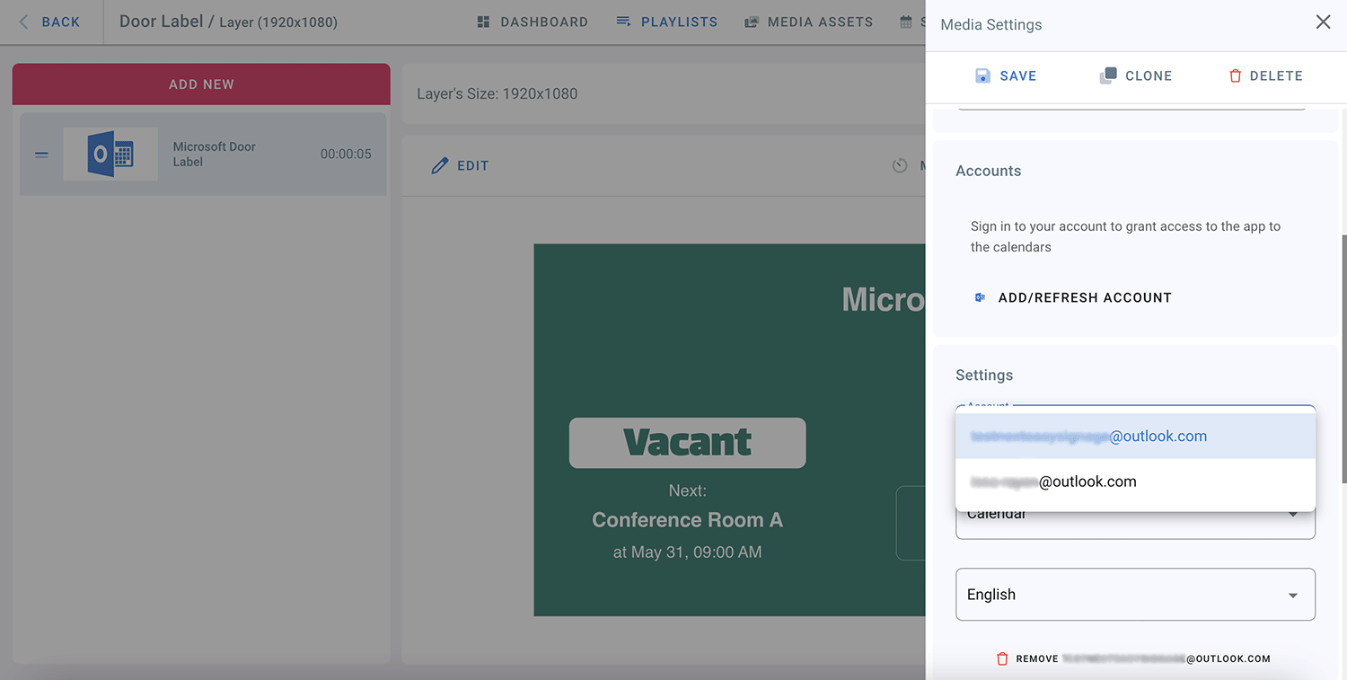1347x680 pixels.
Task: Select the second outlook.com account option
Action: [1135, 481]
